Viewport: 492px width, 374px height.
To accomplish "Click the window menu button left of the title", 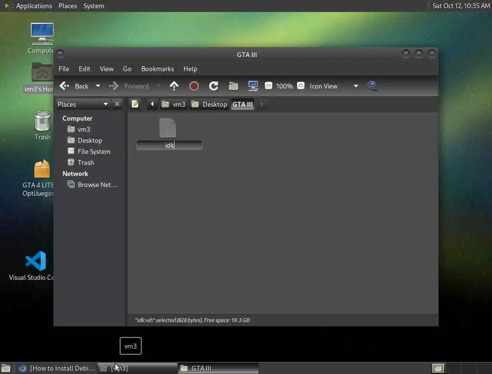I will [60, 54].
